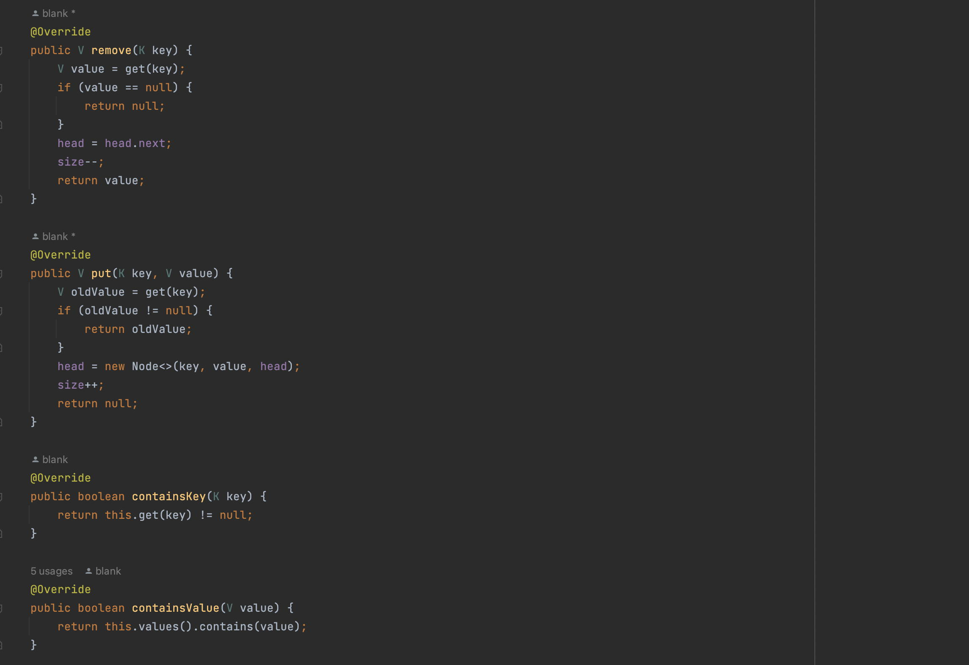Collapse the put method fold marker
969x665 pixels.
[1, 274]
